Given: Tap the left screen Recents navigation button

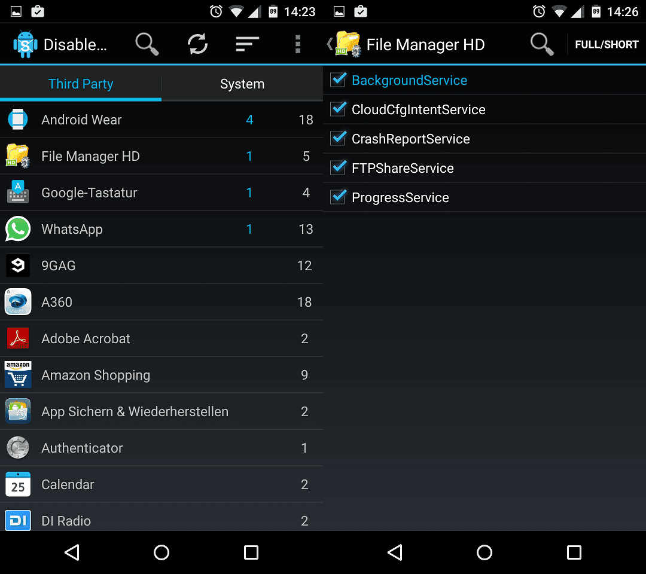Looking at the screenshot, I should 251,552.
